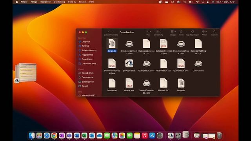This screenshot has height=141, width=251.
Task: Select QueryResult.java file icon
Action: 181,63
